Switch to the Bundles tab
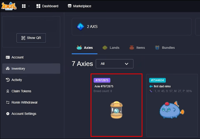Image resolution: width=200 pixels, height=139 pixels. [165, 48]
